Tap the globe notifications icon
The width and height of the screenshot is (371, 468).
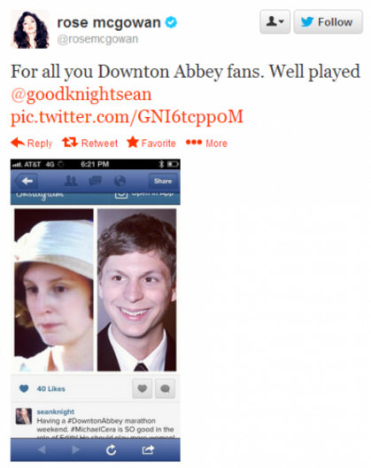[120, 181]
